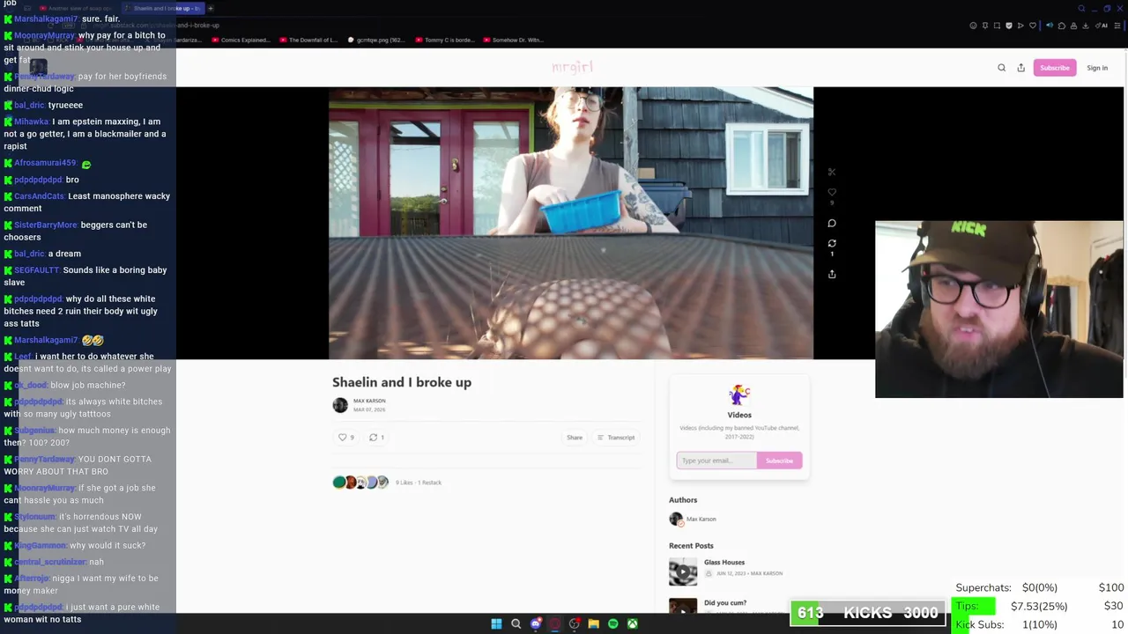Open Glass Houses recent post
1128x634 pixels.
point(724,563)
